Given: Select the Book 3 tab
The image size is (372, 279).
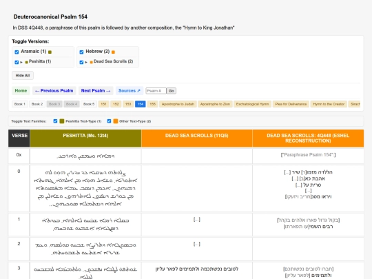Looking at the screenshot, I should pos(54,104).
